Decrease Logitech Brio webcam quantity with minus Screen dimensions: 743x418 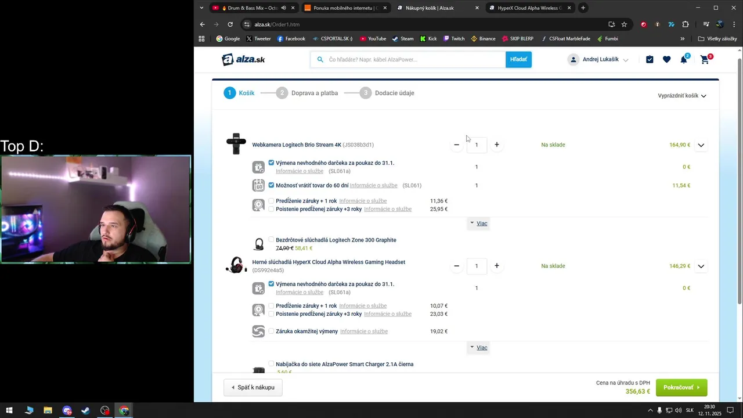[457, 145]
